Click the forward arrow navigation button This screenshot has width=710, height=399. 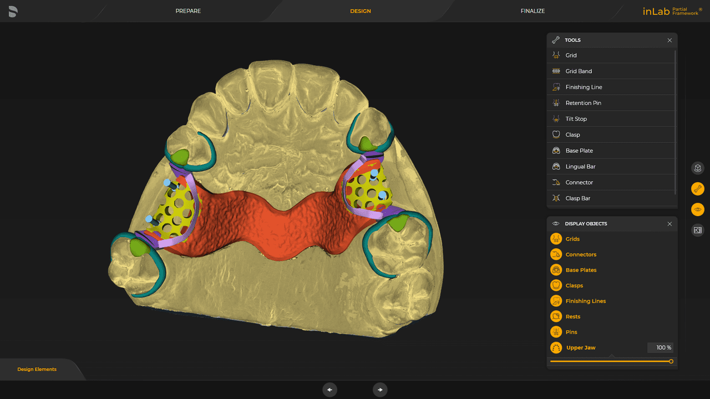point(380,390)
